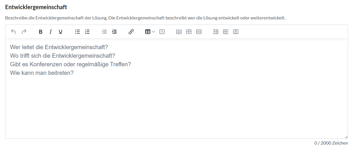Click into the Entwicklergemeinschaft text area

coord(176,89)
